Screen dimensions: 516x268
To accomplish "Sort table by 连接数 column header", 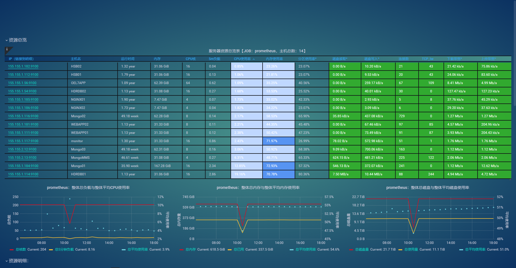I will coord(404,59).
